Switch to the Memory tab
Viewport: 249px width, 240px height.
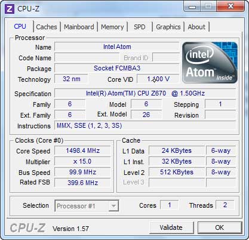112,27
